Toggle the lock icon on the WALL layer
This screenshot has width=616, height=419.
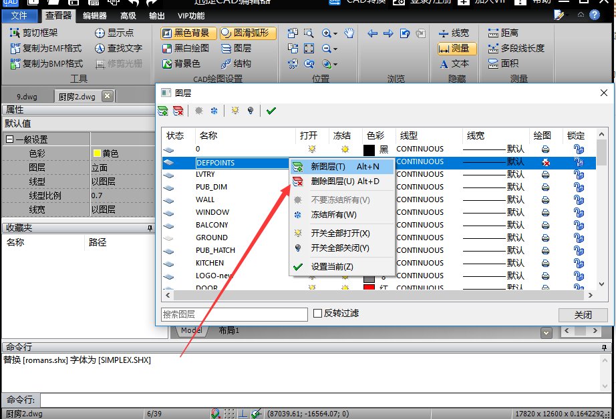[x=577, y=199]
